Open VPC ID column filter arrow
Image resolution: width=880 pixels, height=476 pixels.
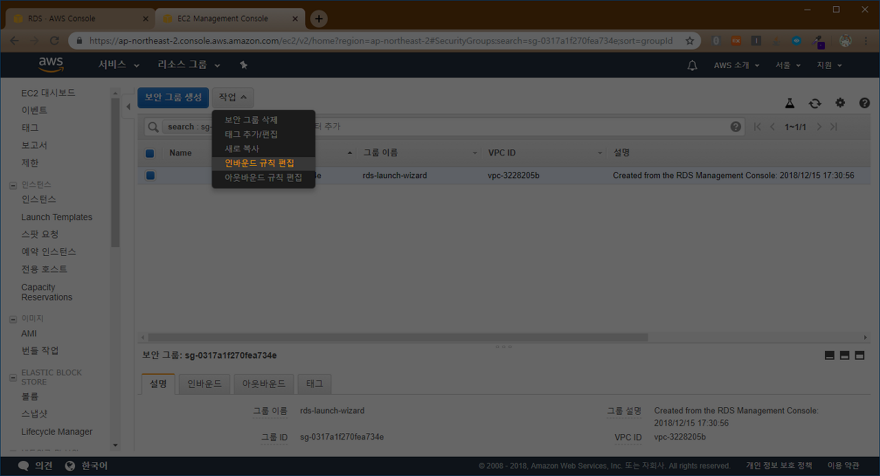point(600,153)
